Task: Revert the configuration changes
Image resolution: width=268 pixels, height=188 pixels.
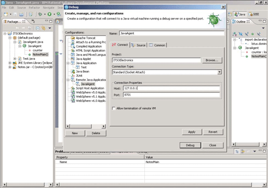Action: pyautogui.click(x=213, y=132)
